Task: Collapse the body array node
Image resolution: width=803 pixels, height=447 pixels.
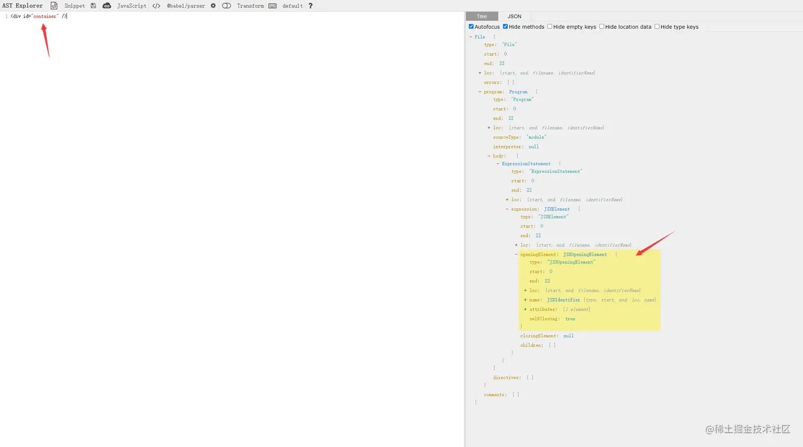Action: pyautogui.click(x=489, y=156)
